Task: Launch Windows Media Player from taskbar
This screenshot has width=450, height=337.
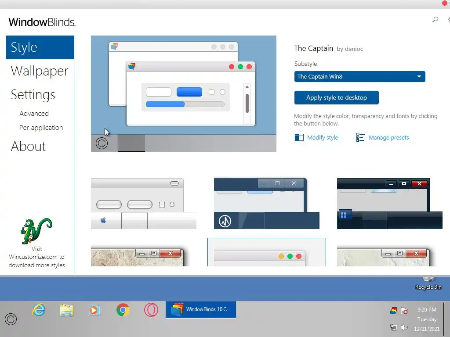Action: pyautogui.click(x=94, y=310)
